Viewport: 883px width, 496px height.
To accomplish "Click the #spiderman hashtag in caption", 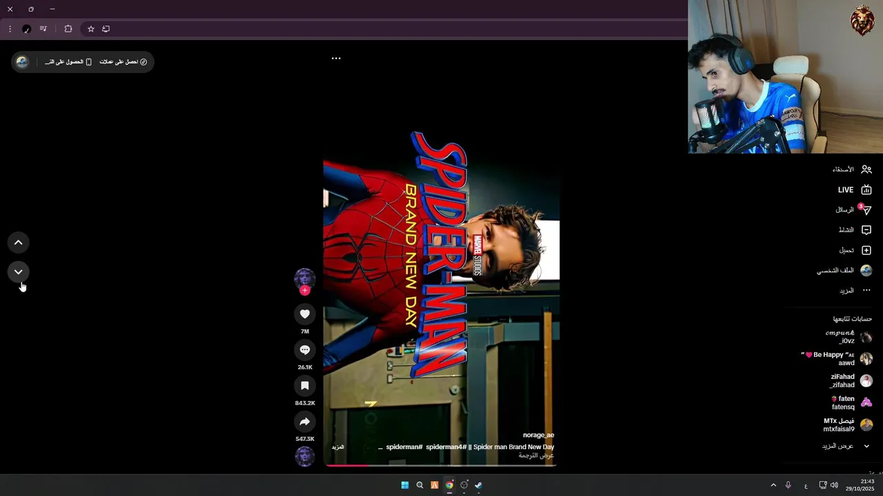I will tap(404, 447).
